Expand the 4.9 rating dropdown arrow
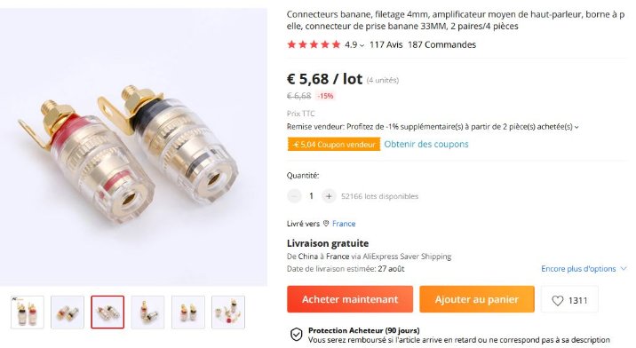This screenshot has width=636, height=348. coord(362,45)
